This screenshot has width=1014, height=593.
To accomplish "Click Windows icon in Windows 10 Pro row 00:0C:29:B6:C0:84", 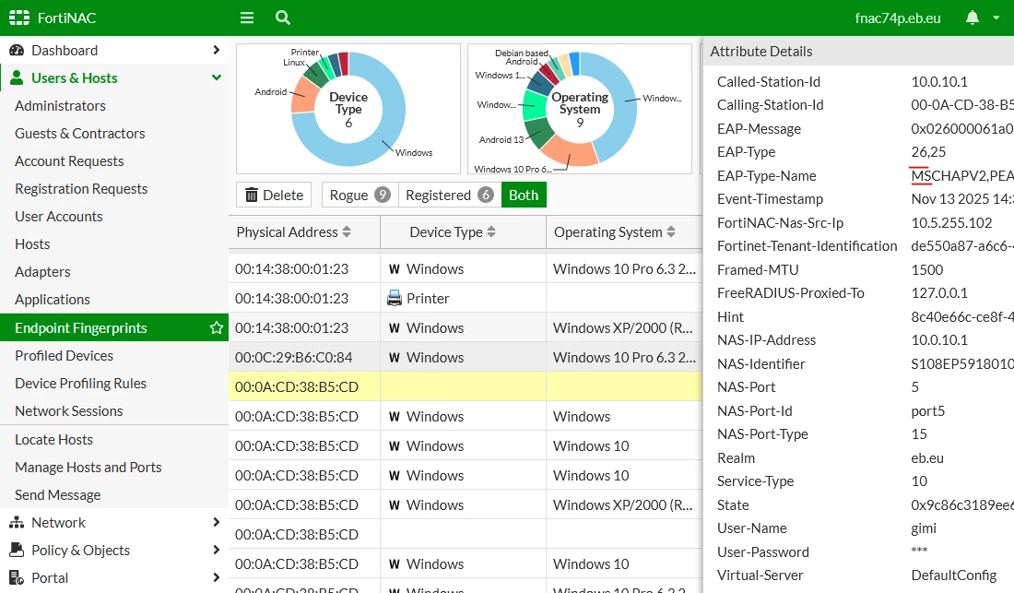I will click(394, 358).
